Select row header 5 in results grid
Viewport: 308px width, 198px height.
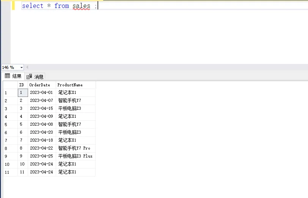(10, 125)
